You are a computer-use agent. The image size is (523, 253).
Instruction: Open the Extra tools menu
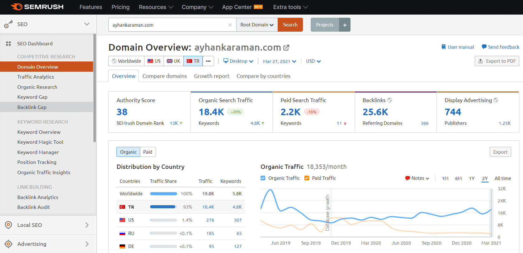(x=290, y=7)
